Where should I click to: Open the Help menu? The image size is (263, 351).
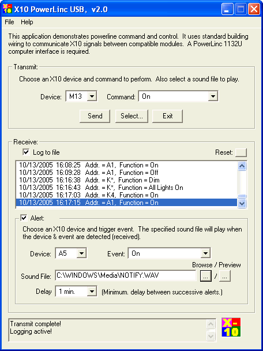[27, 22]
